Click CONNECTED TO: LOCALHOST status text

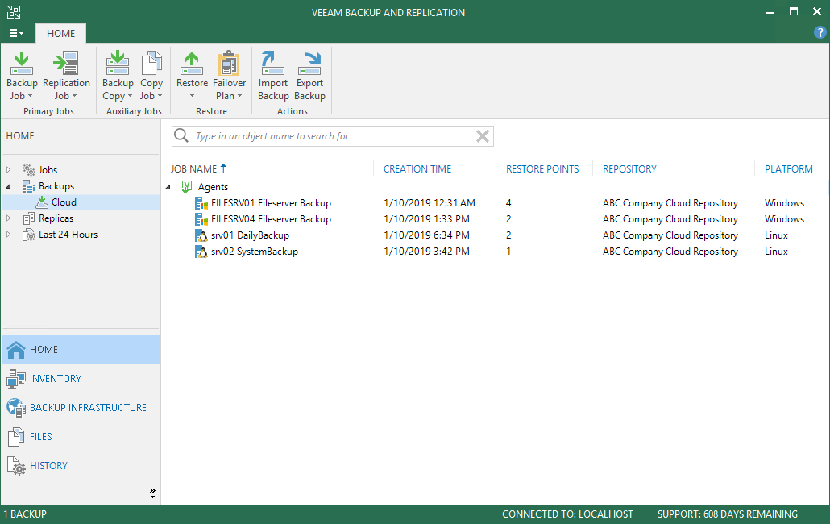(567, 514)
